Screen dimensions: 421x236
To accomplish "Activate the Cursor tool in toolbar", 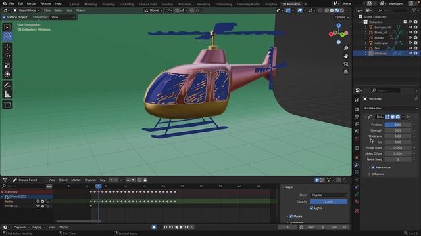I will (x=7, y=37).
